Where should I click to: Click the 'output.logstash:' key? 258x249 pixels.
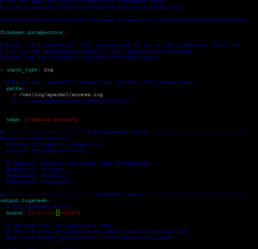(x=25, y=200)
